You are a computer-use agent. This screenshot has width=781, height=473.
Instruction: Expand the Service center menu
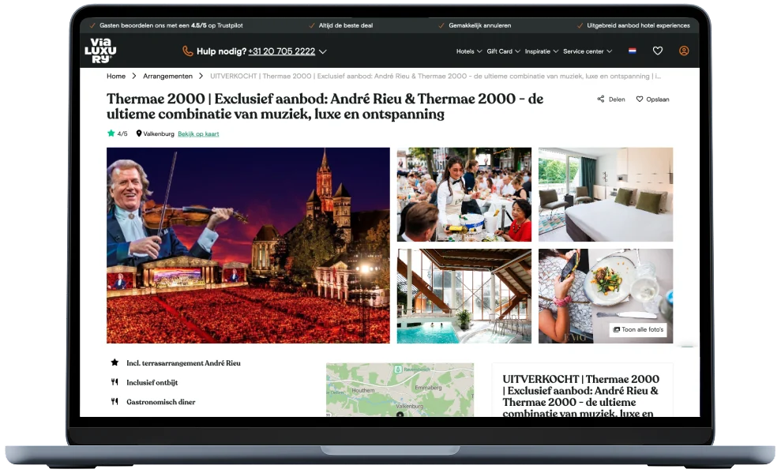click(588, 51)
